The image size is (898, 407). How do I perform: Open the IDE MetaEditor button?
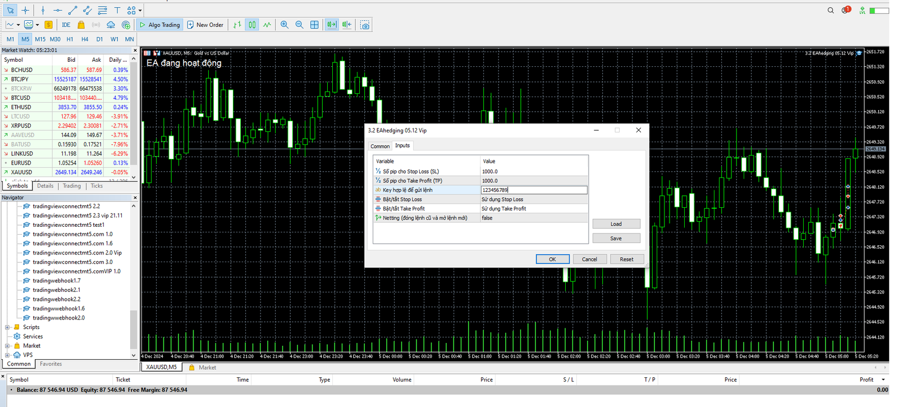tap(66, 25)
